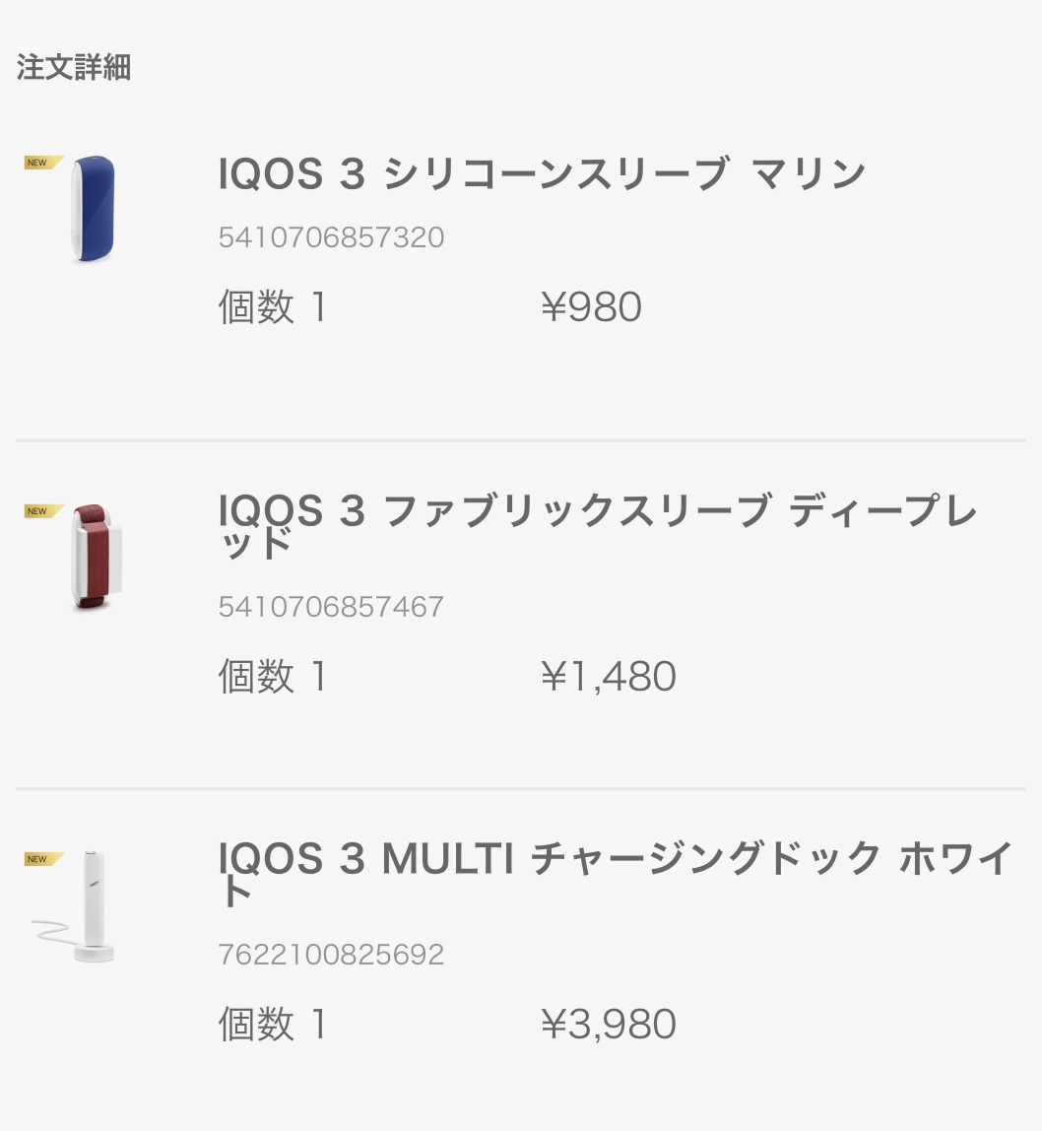Click the ¥980 price

click(x=591, y=307)
